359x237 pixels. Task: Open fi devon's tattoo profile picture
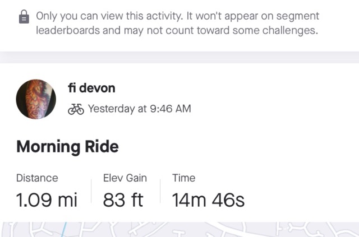36,99
